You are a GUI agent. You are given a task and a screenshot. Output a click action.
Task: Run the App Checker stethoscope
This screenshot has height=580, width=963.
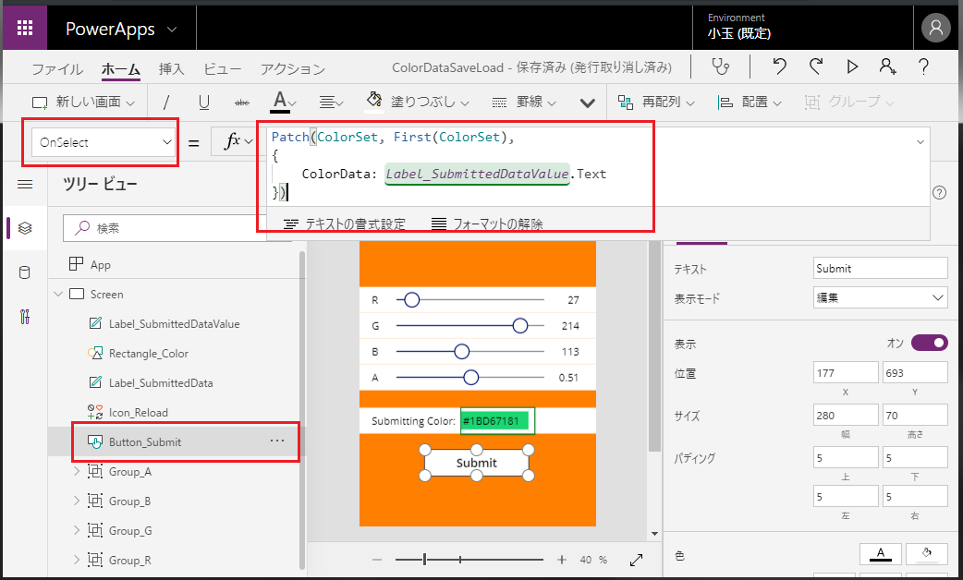(721, 66)
